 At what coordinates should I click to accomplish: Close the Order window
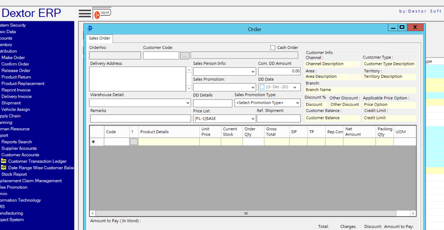pyautogui.click(x=415, y=27)
